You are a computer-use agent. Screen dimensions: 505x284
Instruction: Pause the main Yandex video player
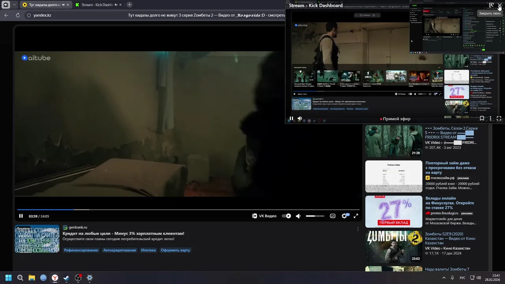coord(21,216)
